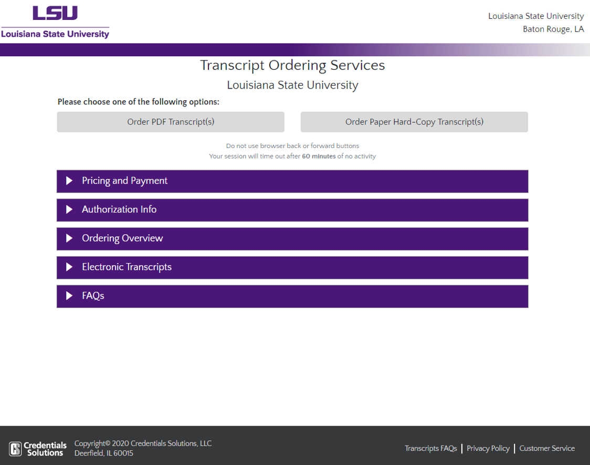
Task: Open the Pricing and Payment section title
Action: tap(124, 181)
